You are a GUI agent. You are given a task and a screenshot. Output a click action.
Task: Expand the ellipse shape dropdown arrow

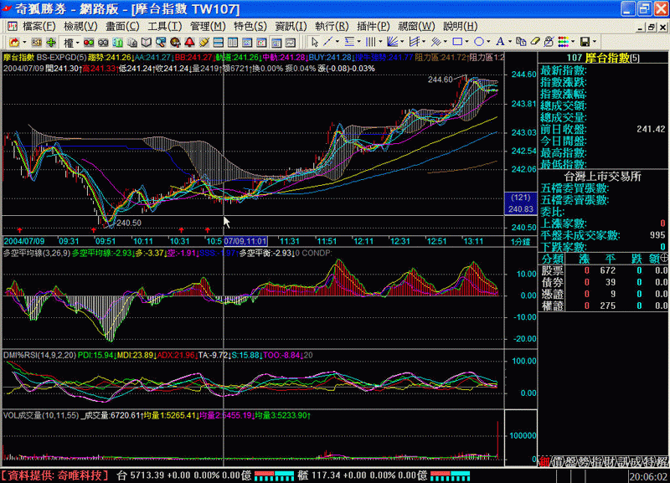(x=488, y=41)
